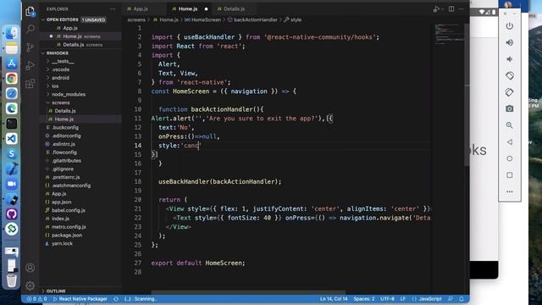Open GitHub Desktop from the dock
The image size is (542, 305).
(11, 214)
